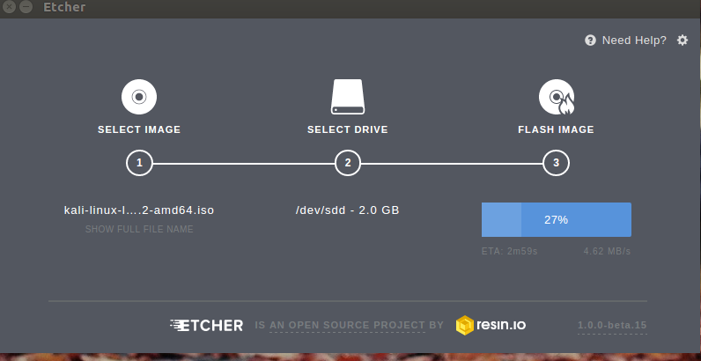Click the /dev/sdd 2.0 GB drive label

(348, 210)
